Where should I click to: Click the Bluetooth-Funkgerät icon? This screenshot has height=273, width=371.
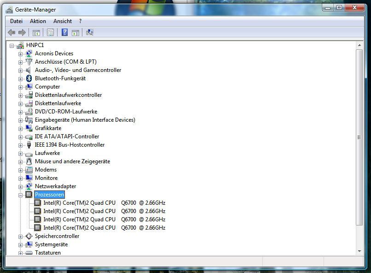[29, 78]
